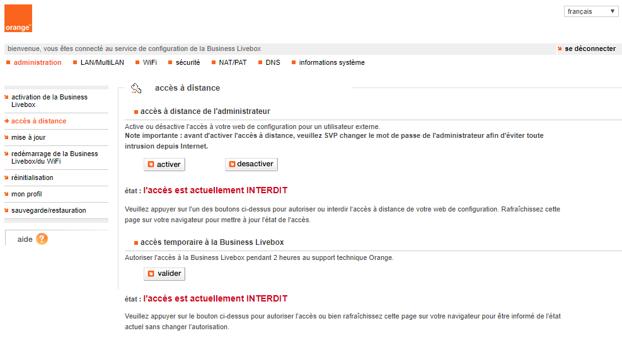622x355 pixels.
Task: Open the mise à jour page
Action: click(x=28, y=137)
